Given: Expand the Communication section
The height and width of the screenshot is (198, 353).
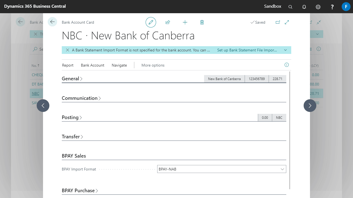Looking at the screenshot, I should 81,98.
